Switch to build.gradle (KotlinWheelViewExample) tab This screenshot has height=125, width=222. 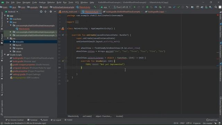123,12
